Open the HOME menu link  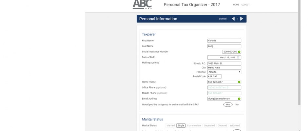tap(236, 5)
